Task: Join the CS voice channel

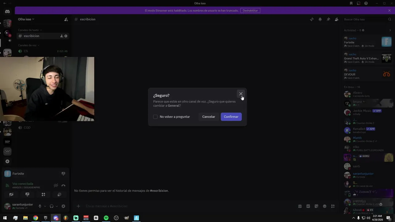Action: [x=43, y=51]
